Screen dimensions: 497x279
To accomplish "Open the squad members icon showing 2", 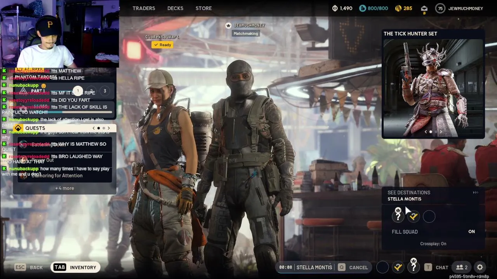I will (462, 267).
